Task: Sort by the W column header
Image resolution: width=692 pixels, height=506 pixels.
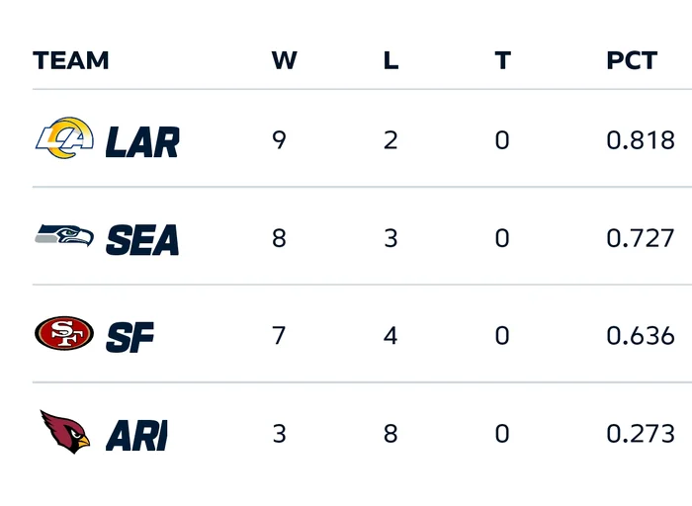Action: click(x=284, y=60)
